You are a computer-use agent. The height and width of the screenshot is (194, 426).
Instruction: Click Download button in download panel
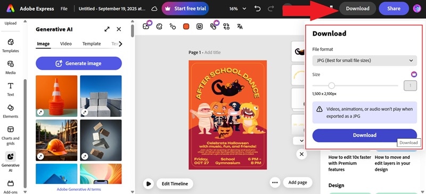click(364, 135)
